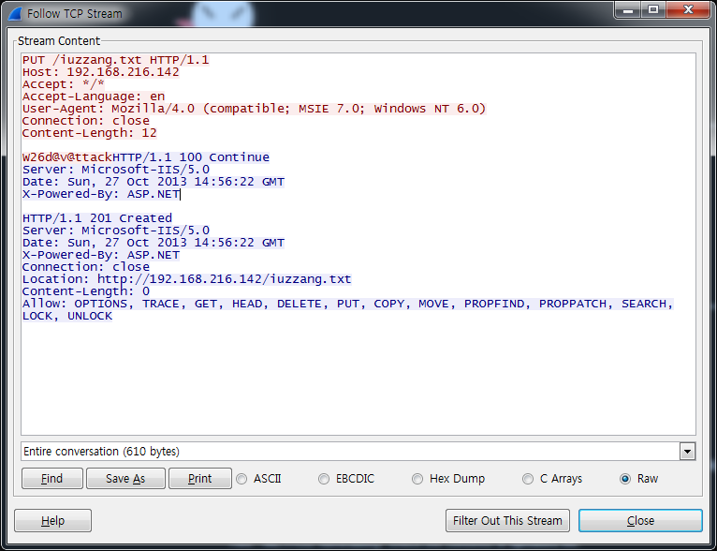
Task: Select the Raw radio button
Action: click(625, 479)
